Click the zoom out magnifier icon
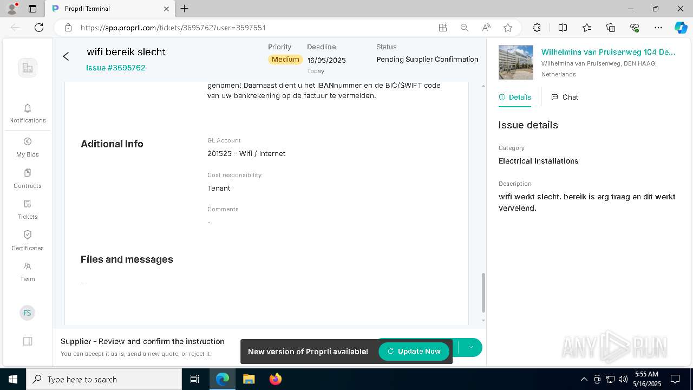Viewport: 693px width, 390px height. [465, 28]
